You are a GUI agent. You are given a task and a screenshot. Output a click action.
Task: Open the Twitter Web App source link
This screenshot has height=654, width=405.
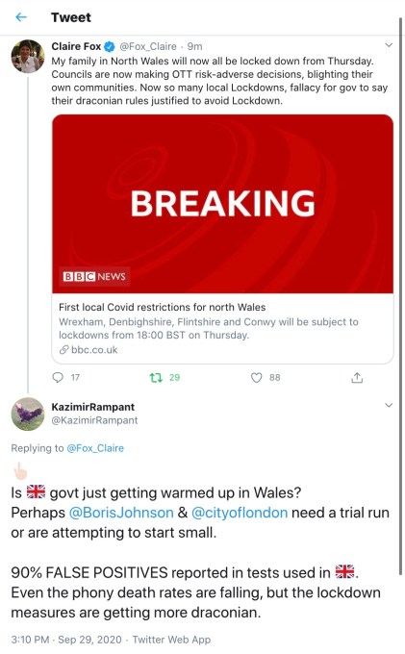(171, 640)
